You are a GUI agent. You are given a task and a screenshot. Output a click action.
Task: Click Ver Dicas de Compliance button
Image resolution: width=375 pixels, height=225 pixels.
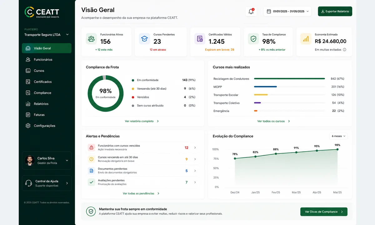point(324,212)
